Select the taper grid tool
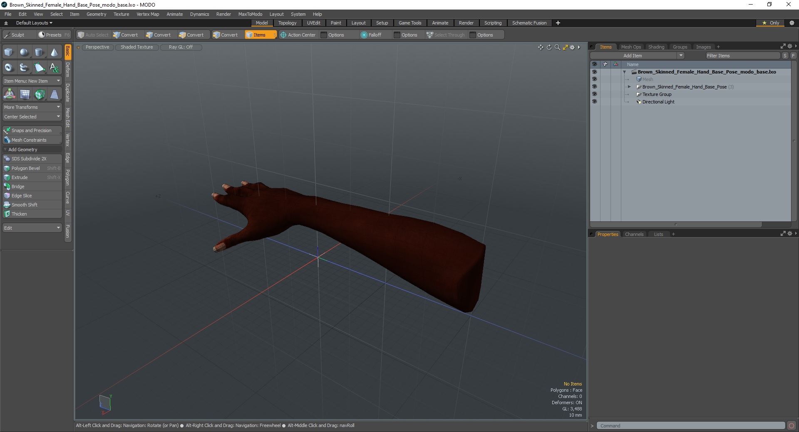 [x=54, y=95]
